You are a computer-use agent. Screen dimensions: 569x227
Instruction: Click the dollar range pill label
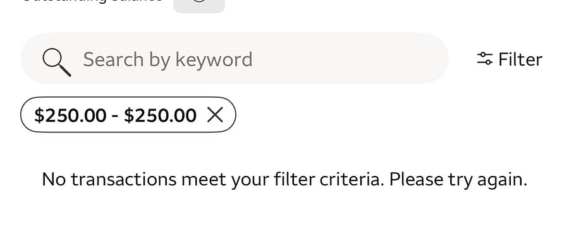[x=116, y=115]
